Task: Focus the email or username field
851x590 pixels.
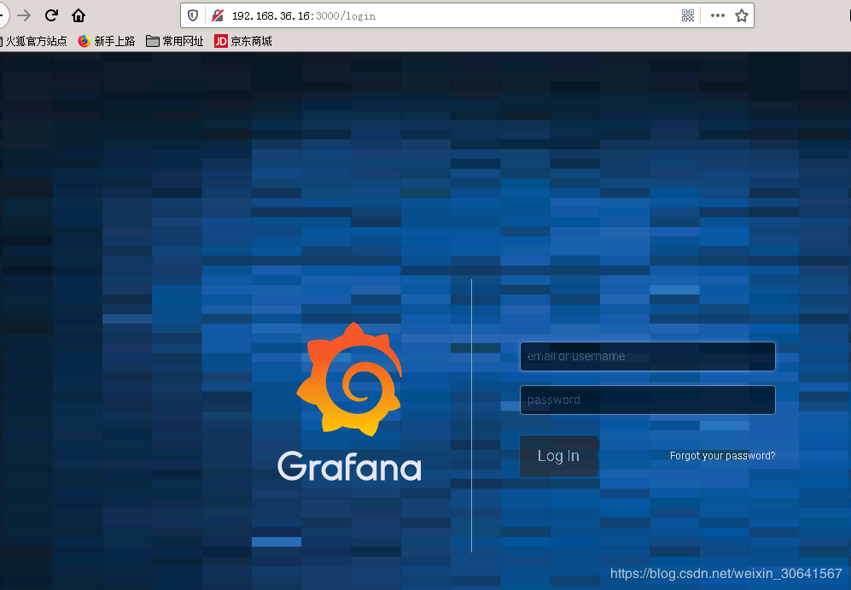Action: (648, 357)
